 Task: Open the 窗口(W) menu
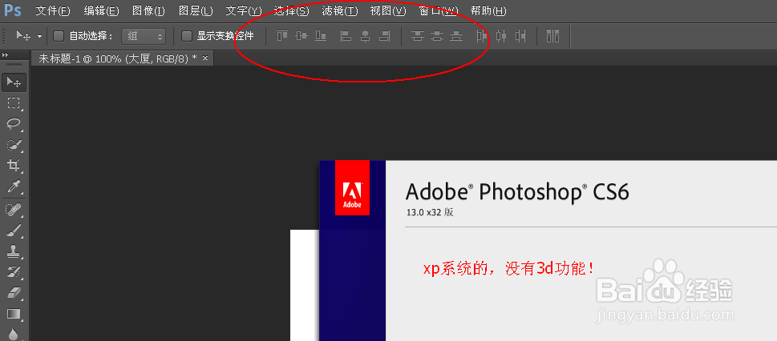click(438, 10)
